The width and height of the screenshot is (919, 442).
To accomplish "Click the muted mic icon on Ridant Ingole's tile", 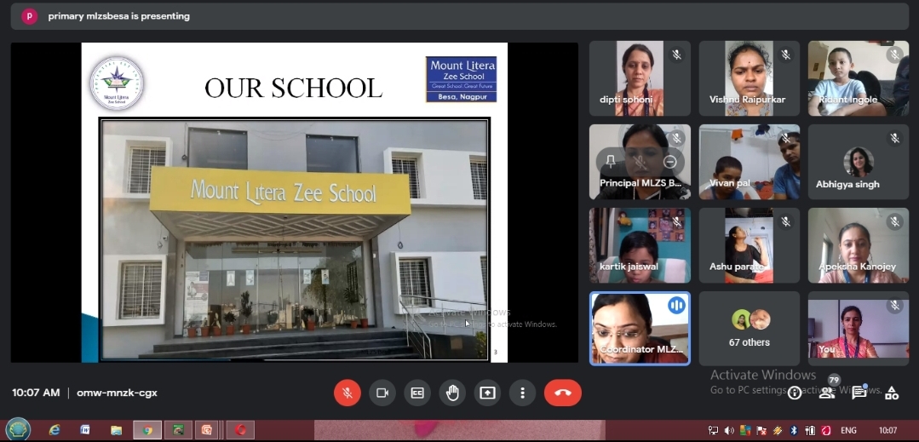I will tap(894, 55).
